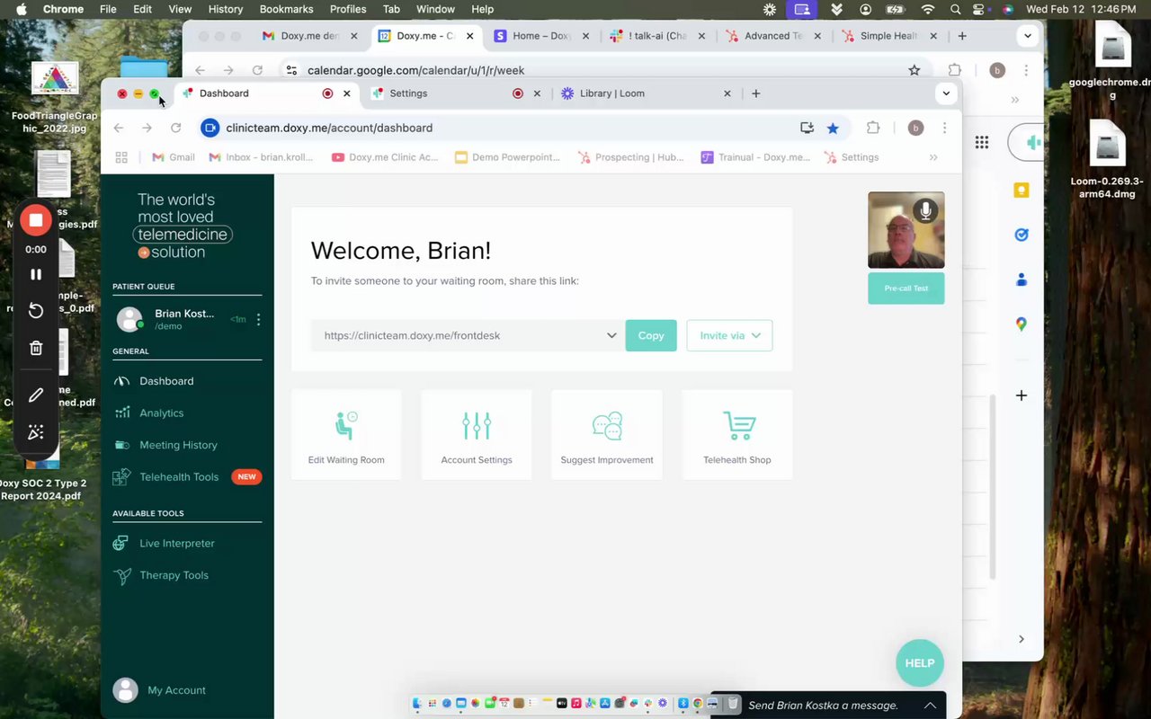
Task: Expand the room link dropdown
Action: click(x=611, y=335)
